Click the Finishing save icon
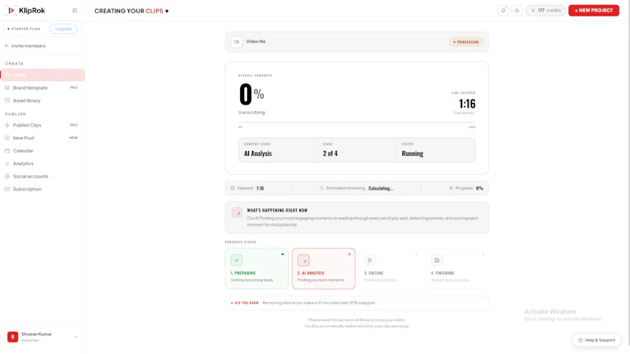Image resolution: width=630 pixels, height=354 pixels. pos(437,260)
